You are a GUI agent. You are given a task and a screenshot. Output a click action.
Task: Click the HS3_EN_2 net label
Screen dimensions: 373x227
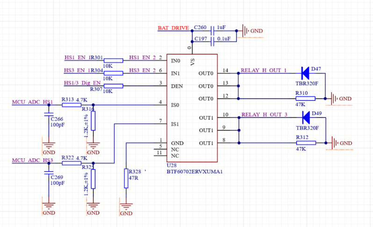[x=143, y=71]
